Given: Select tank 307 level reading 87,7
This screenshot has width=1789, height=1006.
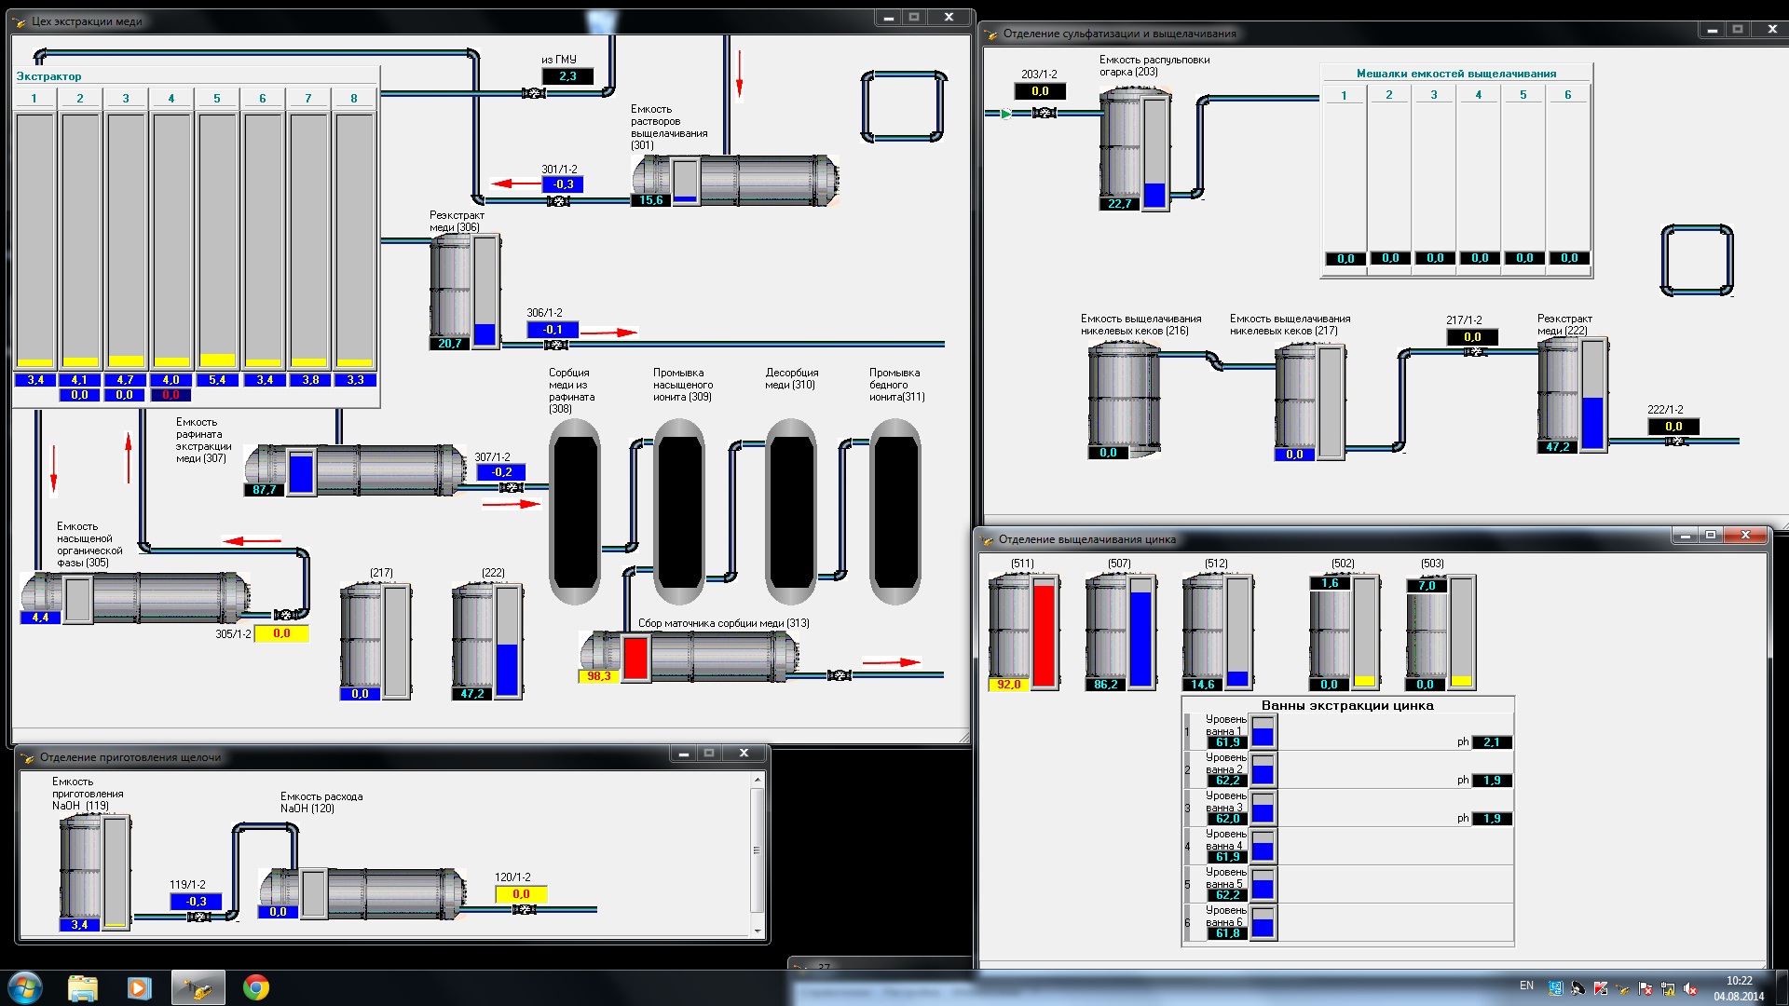Looking at the screenshot, I should 264,490.
